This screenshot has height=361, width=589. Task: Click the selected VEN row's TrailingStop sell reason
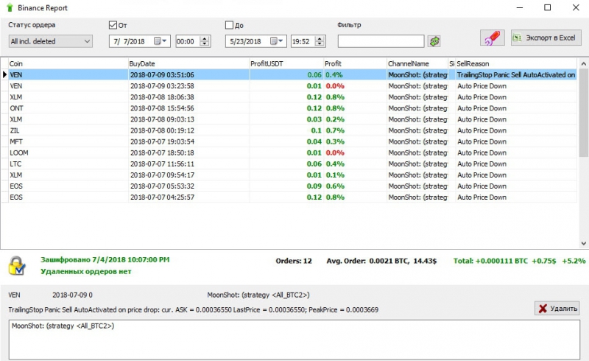[x=516, y=75]
